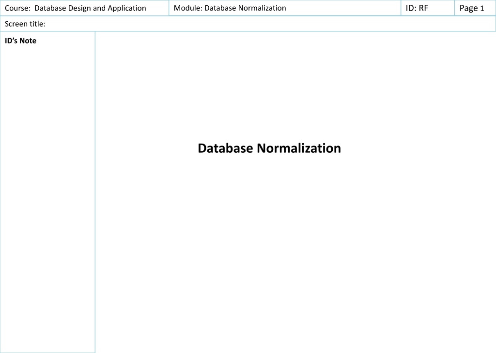Screen dimensions: 496x353
Task: Click the "Course:" label in header
Action: tap(17, 8)
